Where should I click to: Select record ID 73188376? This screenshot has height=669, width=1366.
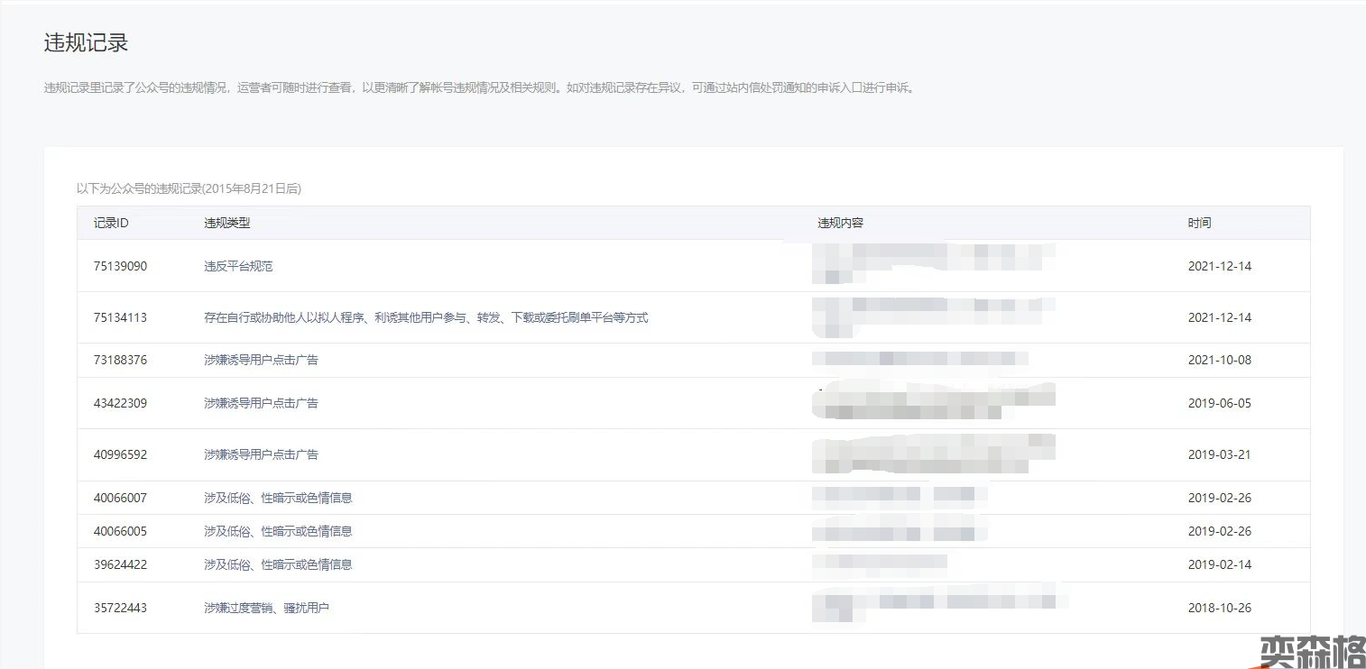pyautogui.click(x=120, y=360)
